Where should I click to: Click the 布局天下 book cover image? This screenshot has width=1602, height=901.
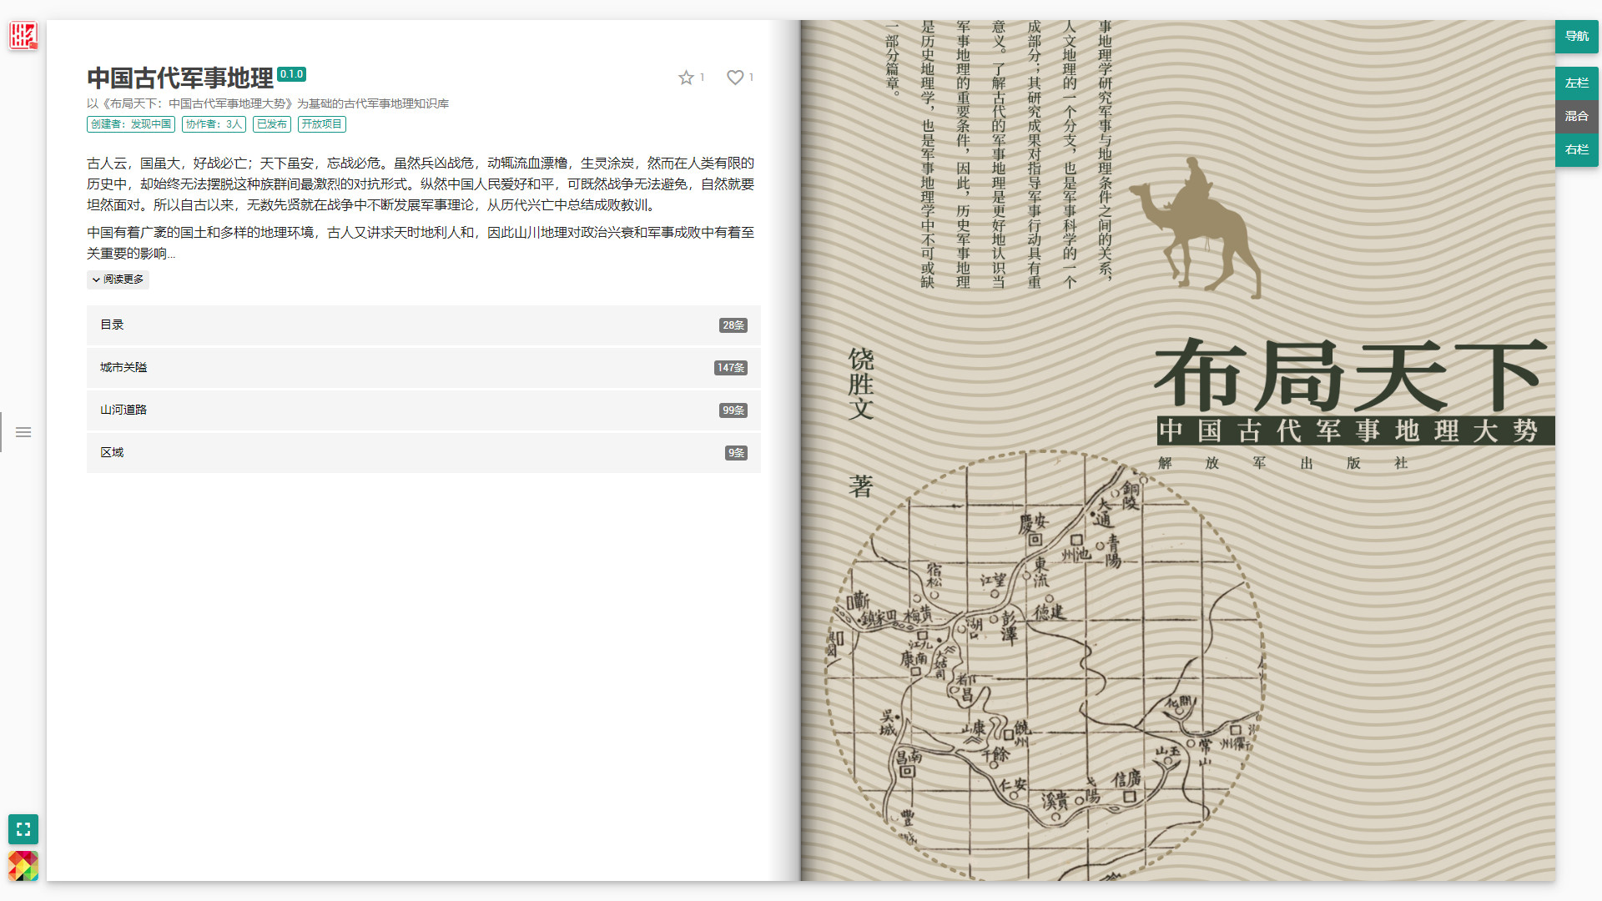point(1176,450)
